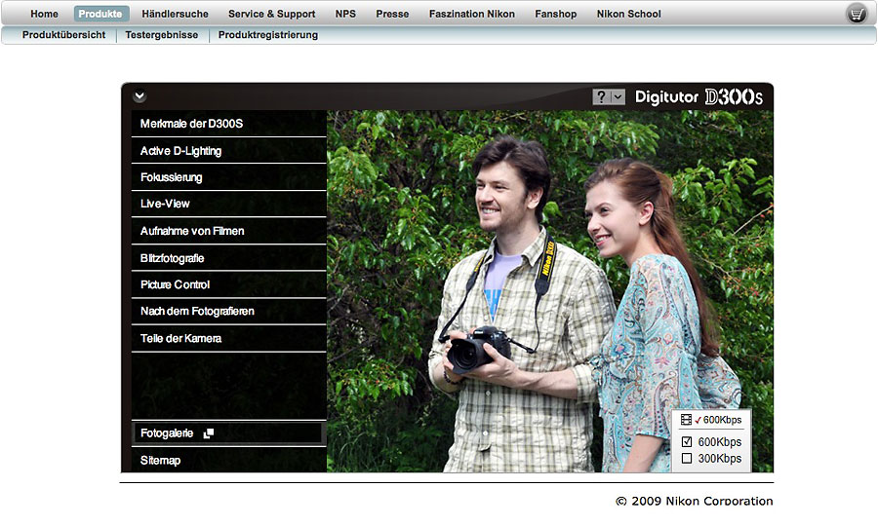Collapse the menu with the round chevron button
The height and width of the screenshot is (526, 878).
(140, 95)
